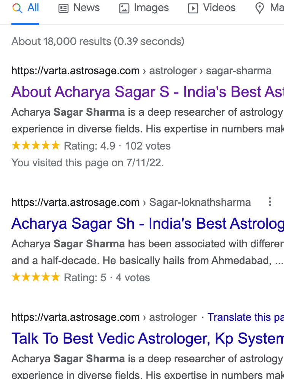Click the gold stars beside Rating: 4.9
Viewport: 284px width, 379px height.
coord(36,145)
